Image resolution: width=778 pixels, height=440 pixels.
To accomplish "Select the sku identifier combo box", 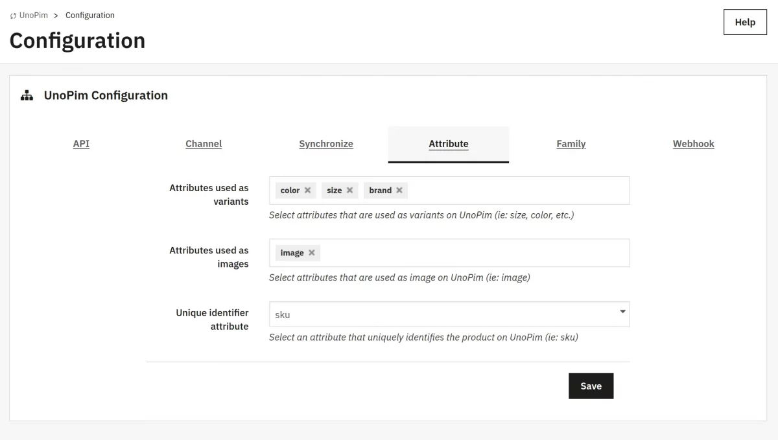I will click(x=449, y=314).
